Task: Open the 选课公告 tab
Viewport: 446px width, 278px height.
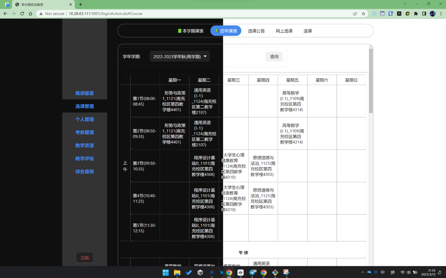Action: click(256, 31)
